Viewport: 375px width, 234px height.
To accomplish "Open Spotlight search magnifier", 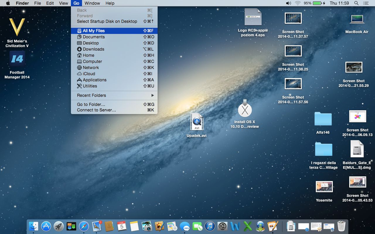I will pos(356,3).
